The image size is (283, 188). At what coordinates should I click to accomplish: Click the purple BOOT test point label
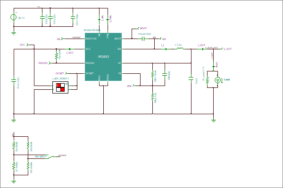click(143, 28)
